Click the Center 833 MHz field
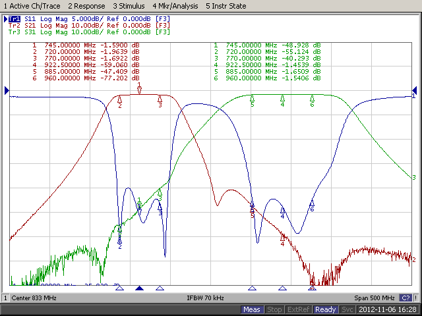Viewport: 422px width, 316px height. click(34, 298)
